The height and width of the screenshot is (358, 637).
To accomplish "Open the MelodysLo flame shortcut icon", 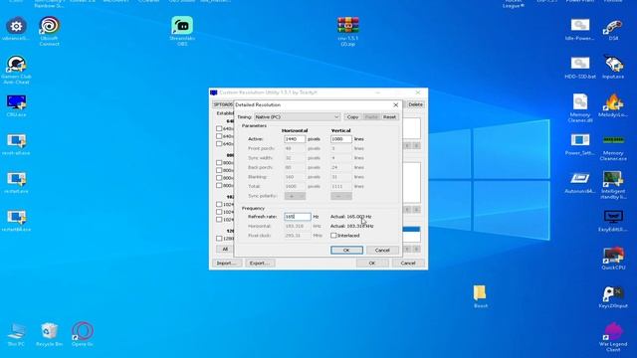I will (x=613, y=101).
